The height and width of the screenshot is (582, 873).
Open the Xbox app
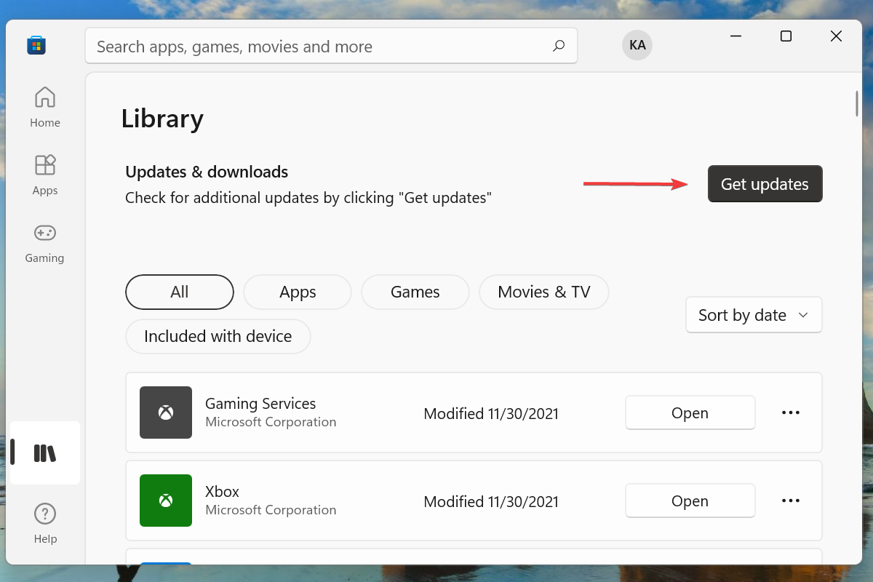tap(689, 501)
